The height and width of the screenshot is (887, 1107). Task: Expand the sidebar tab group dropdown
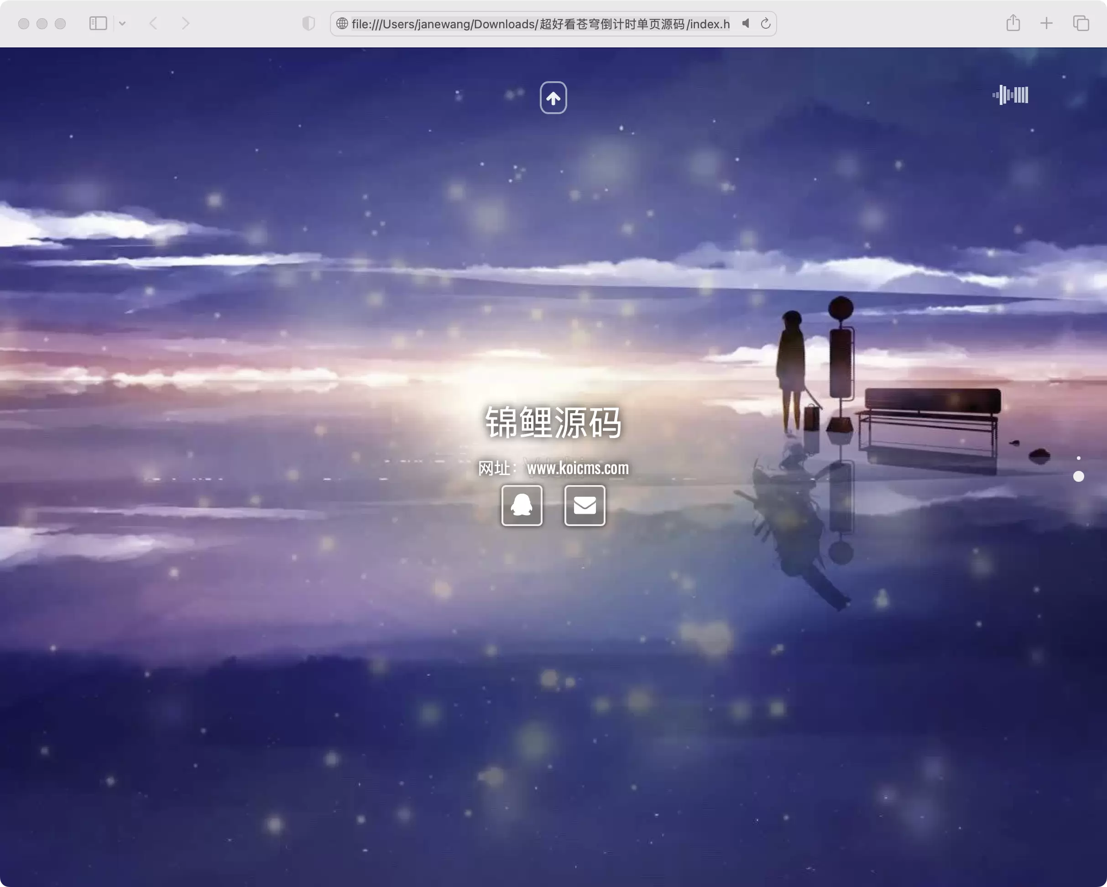pyautogui.click(x=122, y=24)
